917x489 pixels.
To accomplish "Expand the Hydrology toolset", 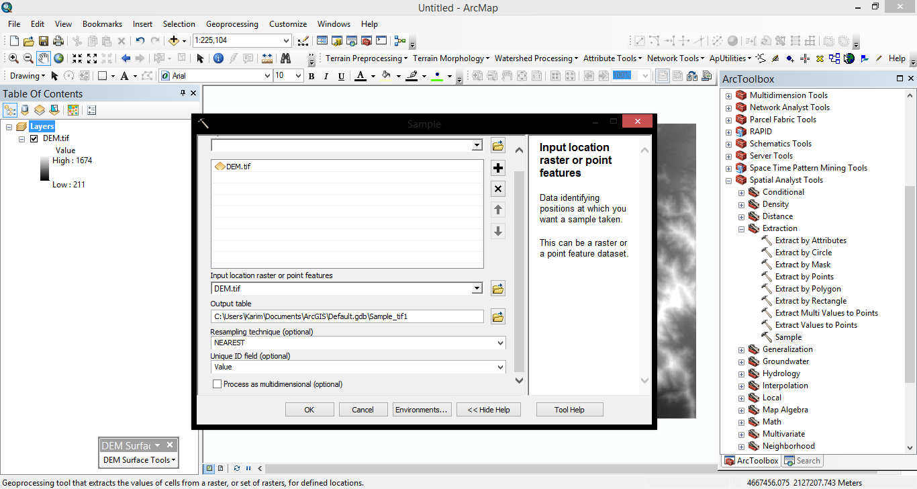I will [x=741, y=373].
